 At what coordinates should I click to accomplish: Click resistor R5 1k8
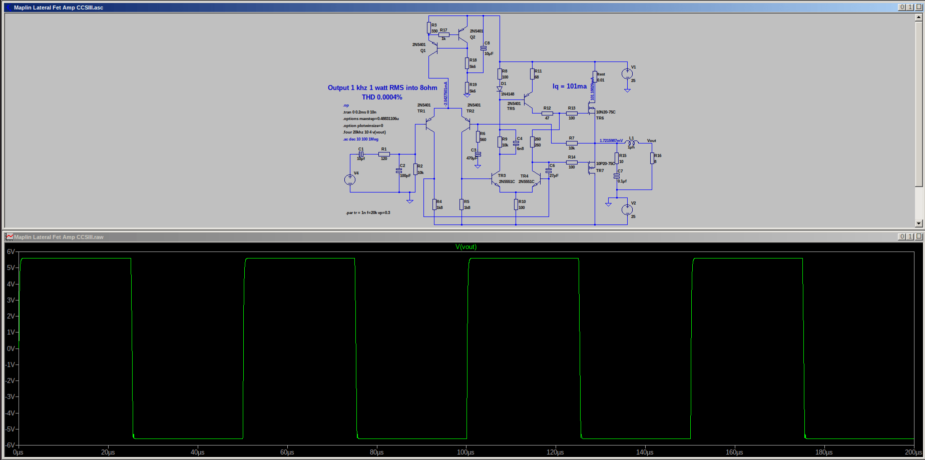(461, 204)
